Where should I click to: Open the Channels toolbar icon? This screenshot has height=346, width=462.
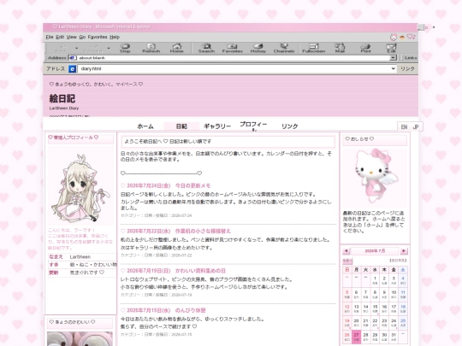click(x=284, y=48)
